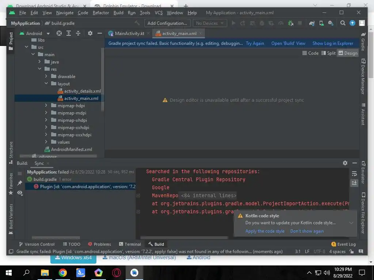Toggle the Structure tool window tab

coord(11,152)
